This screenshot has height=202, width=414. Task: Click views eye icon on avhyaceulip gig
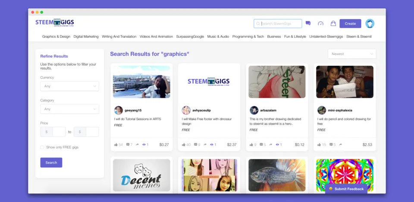pos(212,145)
